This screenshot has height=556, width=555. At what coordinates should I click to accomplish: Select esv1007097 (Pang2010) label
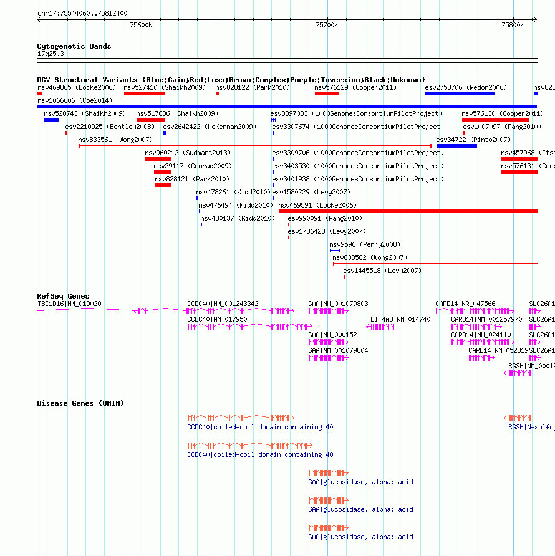click(x=502, y=127)
